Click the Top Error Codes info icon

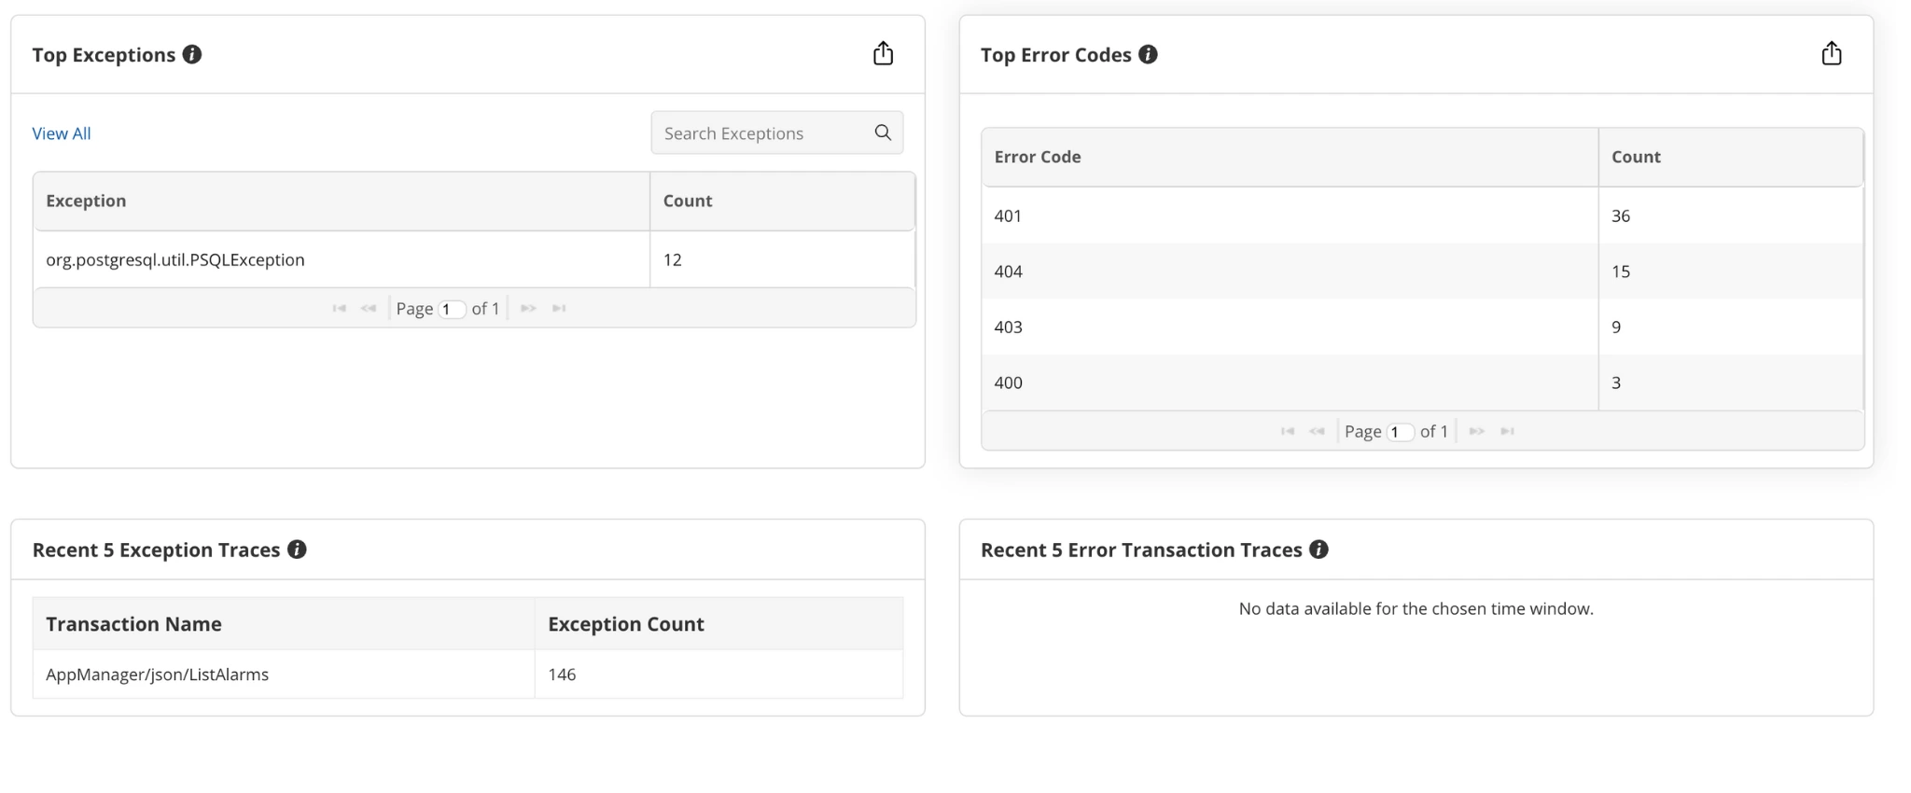[1149, 55]
